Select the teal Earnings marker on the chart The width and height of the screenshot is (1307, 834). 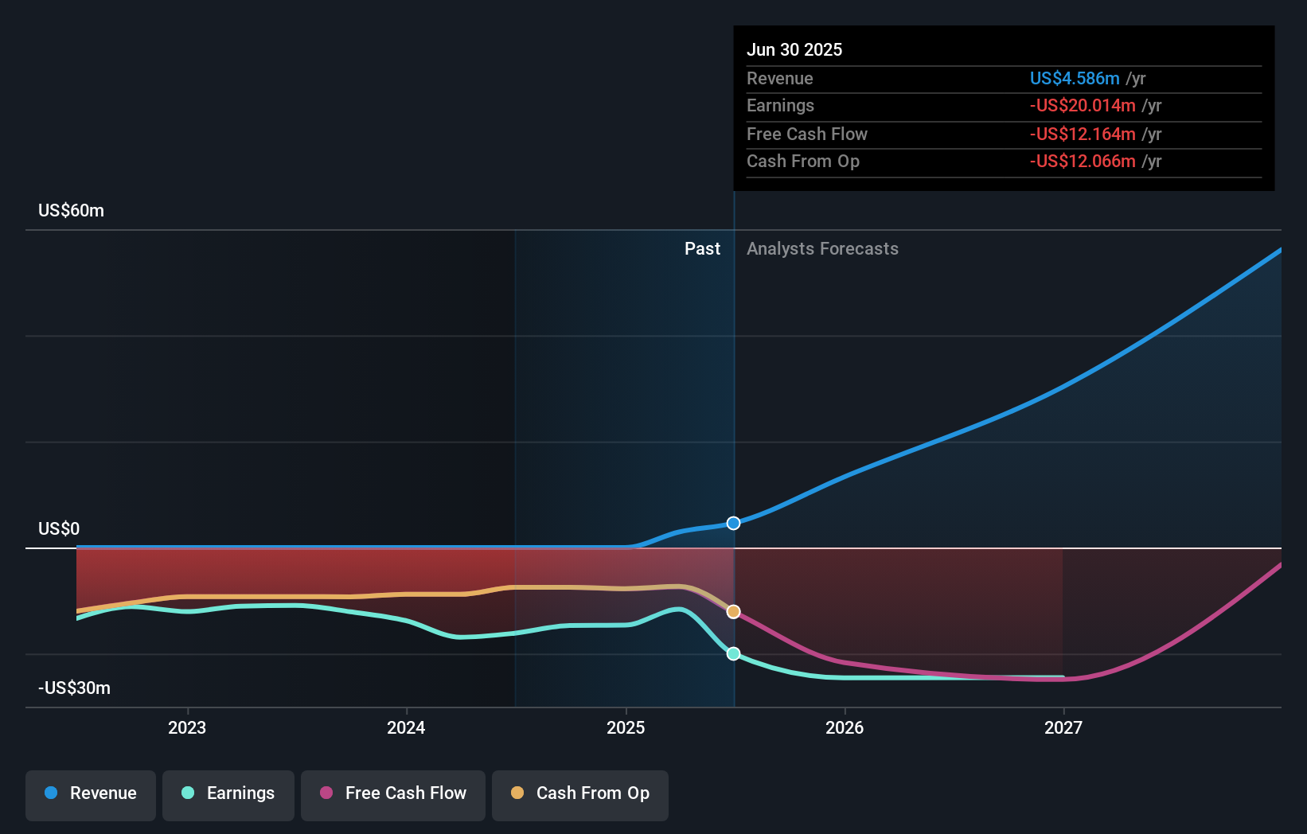pos(733,653)
